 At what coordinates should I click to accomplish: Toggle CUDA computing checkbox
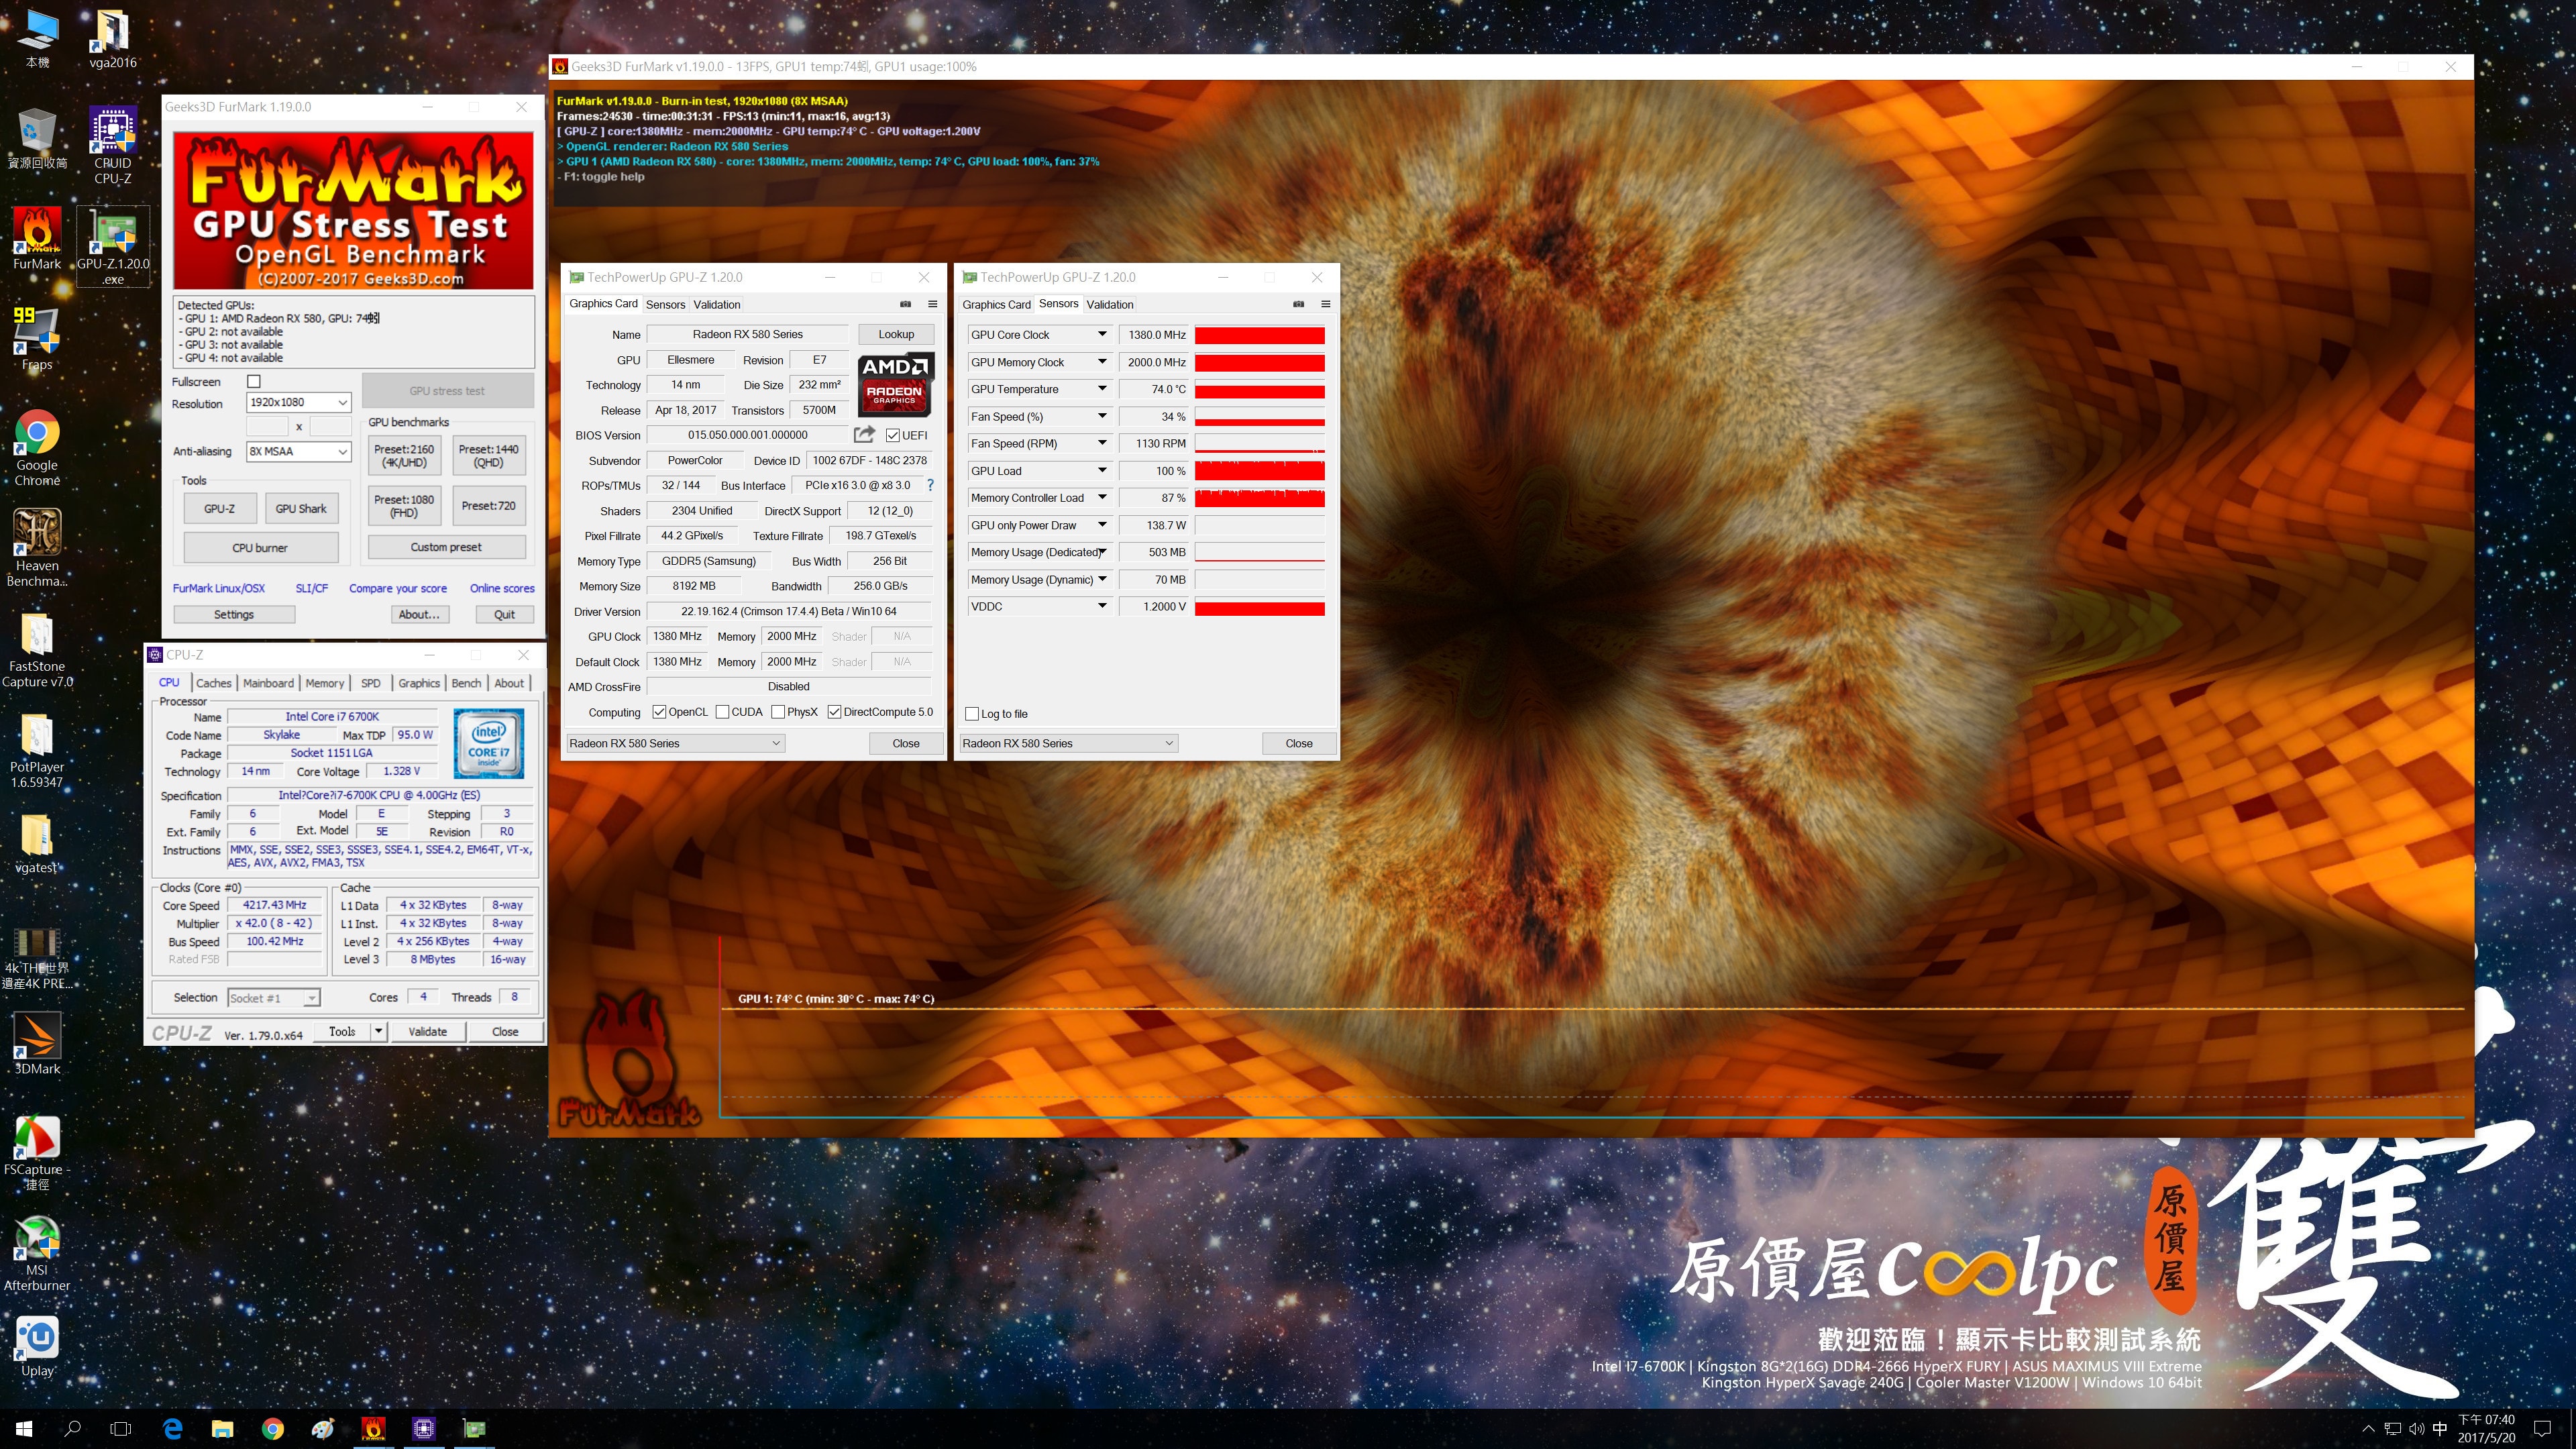click(722, 712)
